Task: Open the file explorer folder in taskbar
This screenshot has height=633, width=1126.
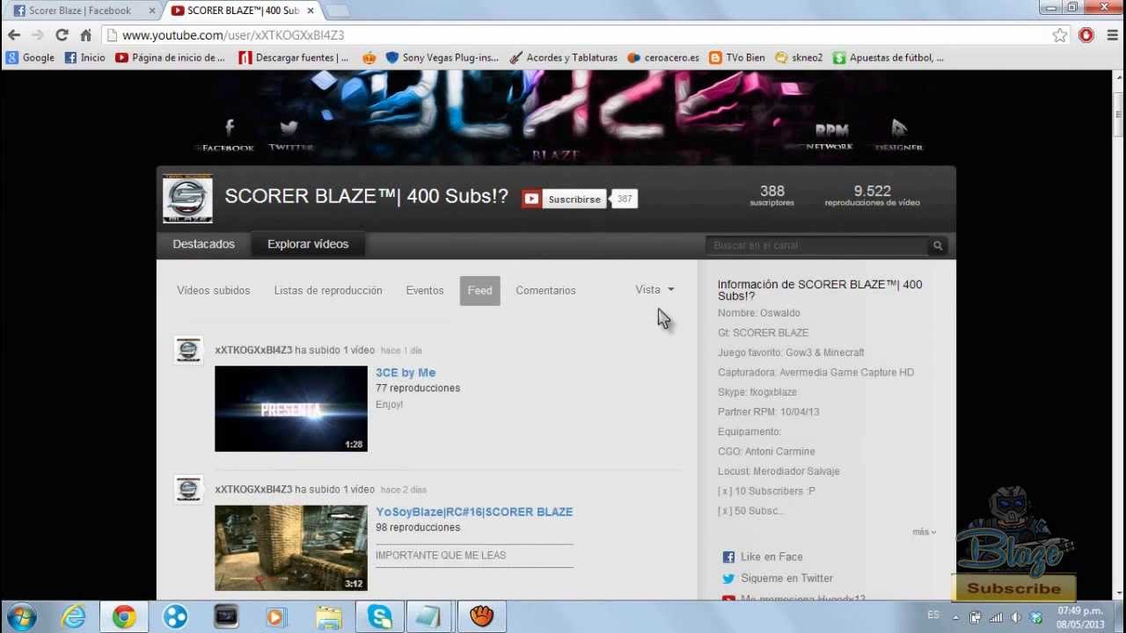Action: [x=328, y=617]
